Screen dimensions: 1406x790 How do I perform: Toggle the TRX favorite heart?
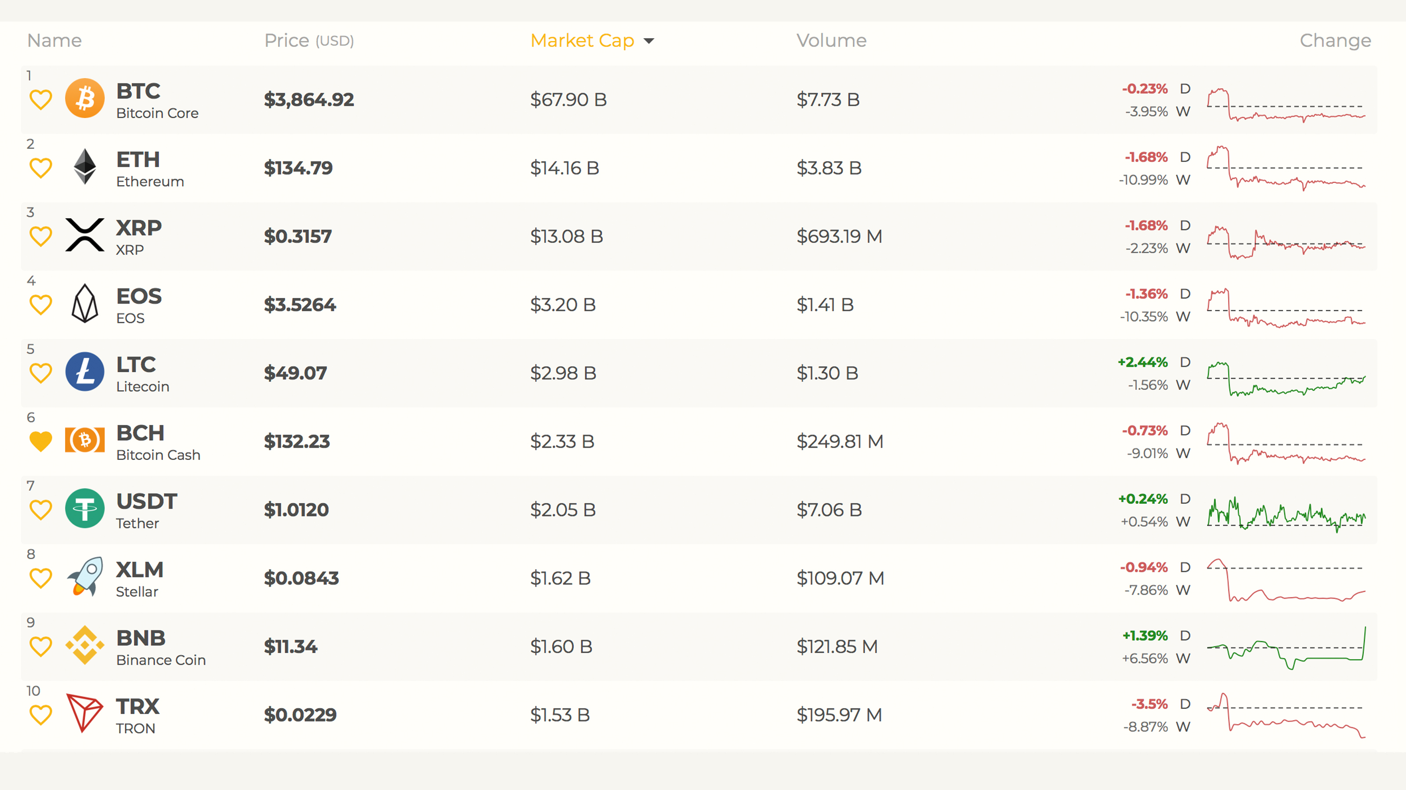pyautogui.click(x=40, y=715)
